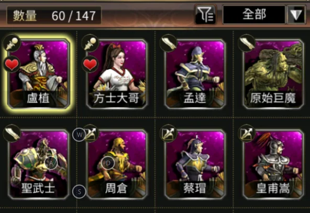Click the staff class icon on 方士大哥
Screen dimensions: 310x213
click(x=90, y=43)
